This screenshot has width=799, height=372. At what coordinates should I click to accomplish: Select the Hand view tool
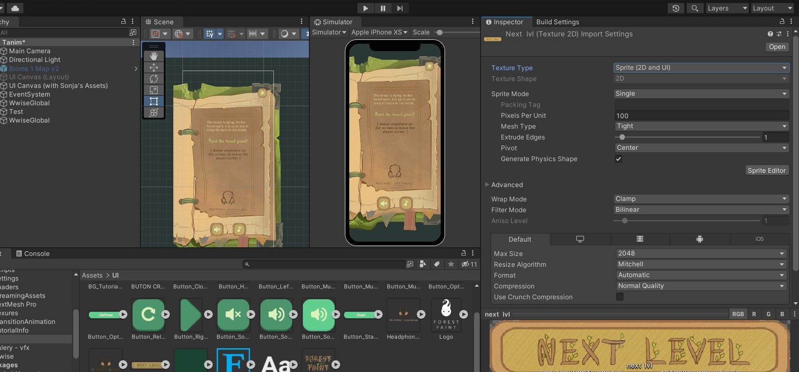pyautogui.click(x=153, y=56)
